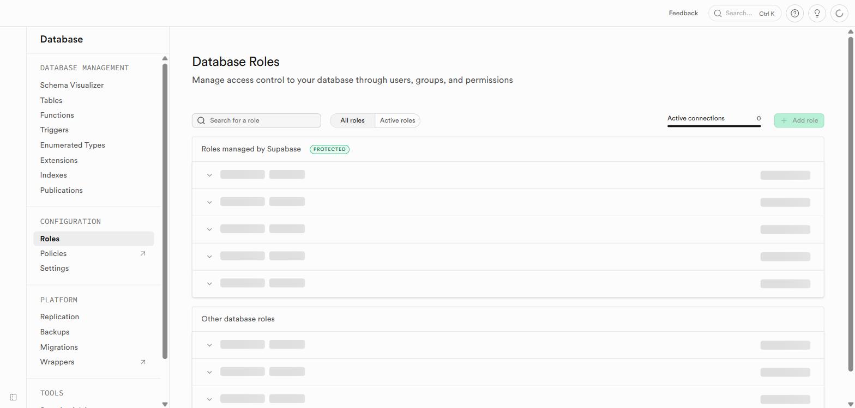Click the sidebar scrollbar thumb
855x408 pixels.
click(x=165, y=211)
